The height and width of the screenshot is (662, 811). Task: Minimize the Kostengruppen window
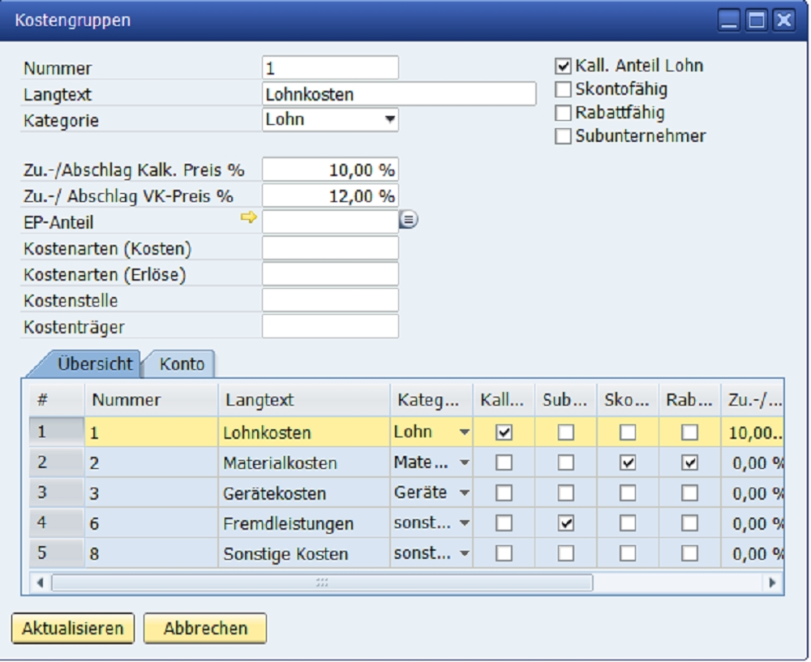[730, 21]
